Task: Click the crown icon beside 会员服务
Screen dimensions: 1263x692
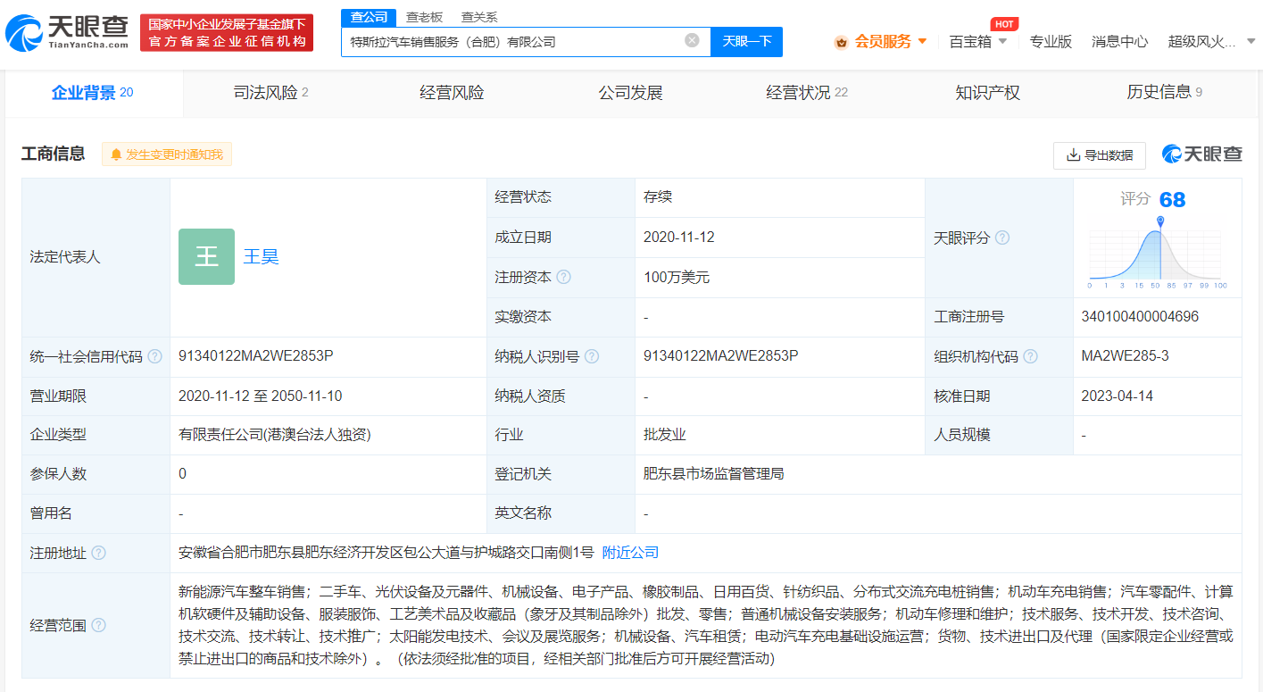Action: tap(841, 41)
